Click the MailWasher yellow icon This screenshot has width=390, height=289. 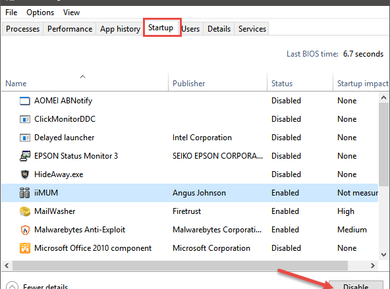pos(24,211)
